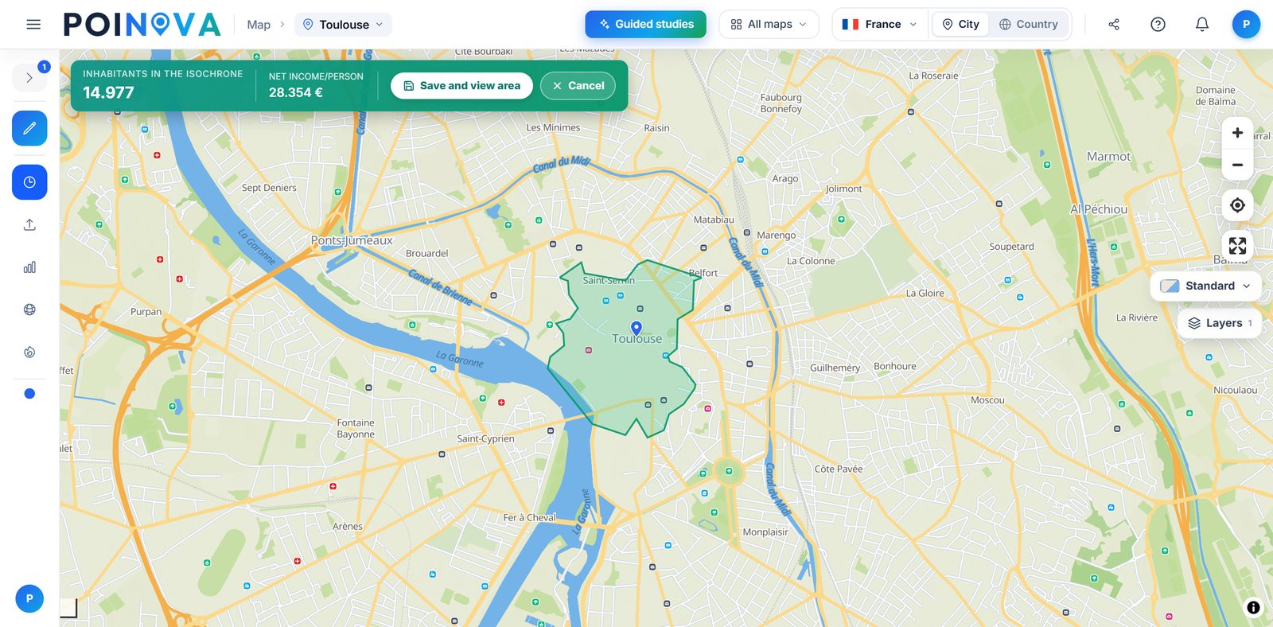
Task: Click the globe icon in sidebar
Action: point(29,310)
